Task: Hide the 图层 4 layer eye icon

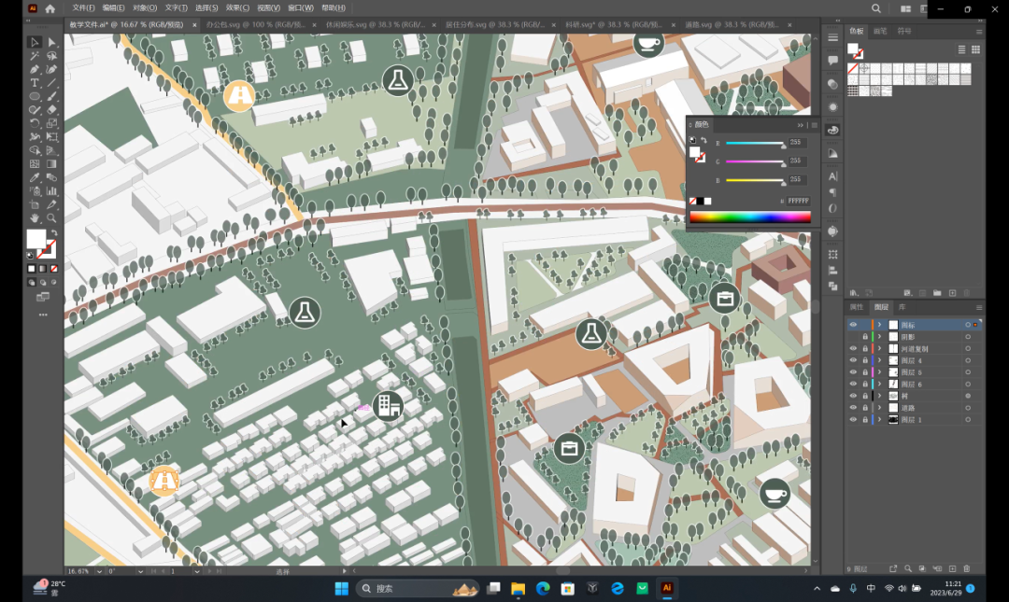Action: pos(853,360)
